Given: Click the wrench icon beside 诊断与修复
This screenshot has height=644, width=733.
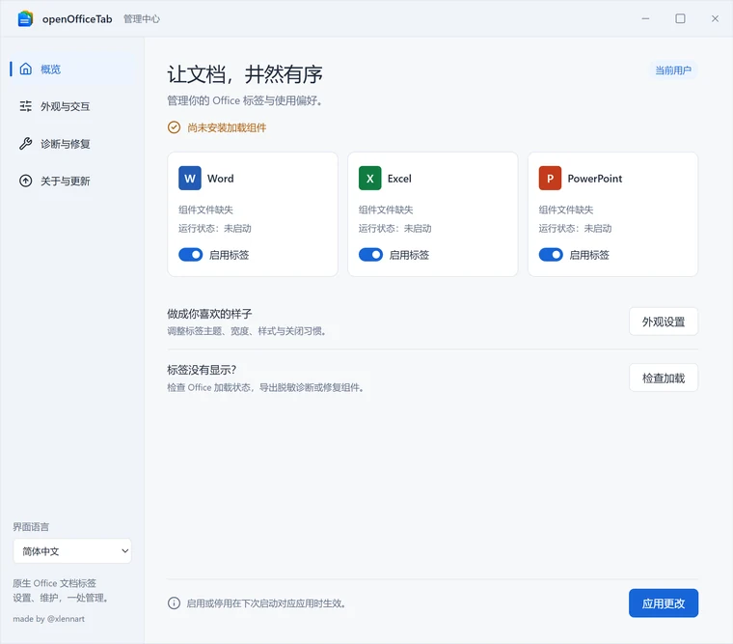Looking at the screenshot, I should 26,144.
